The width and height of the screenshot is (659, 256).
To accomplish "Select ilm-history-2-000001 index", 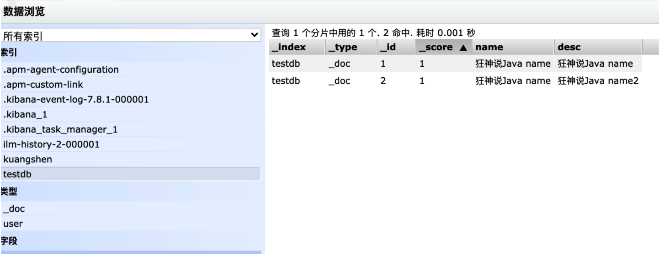I will (130, 144).
